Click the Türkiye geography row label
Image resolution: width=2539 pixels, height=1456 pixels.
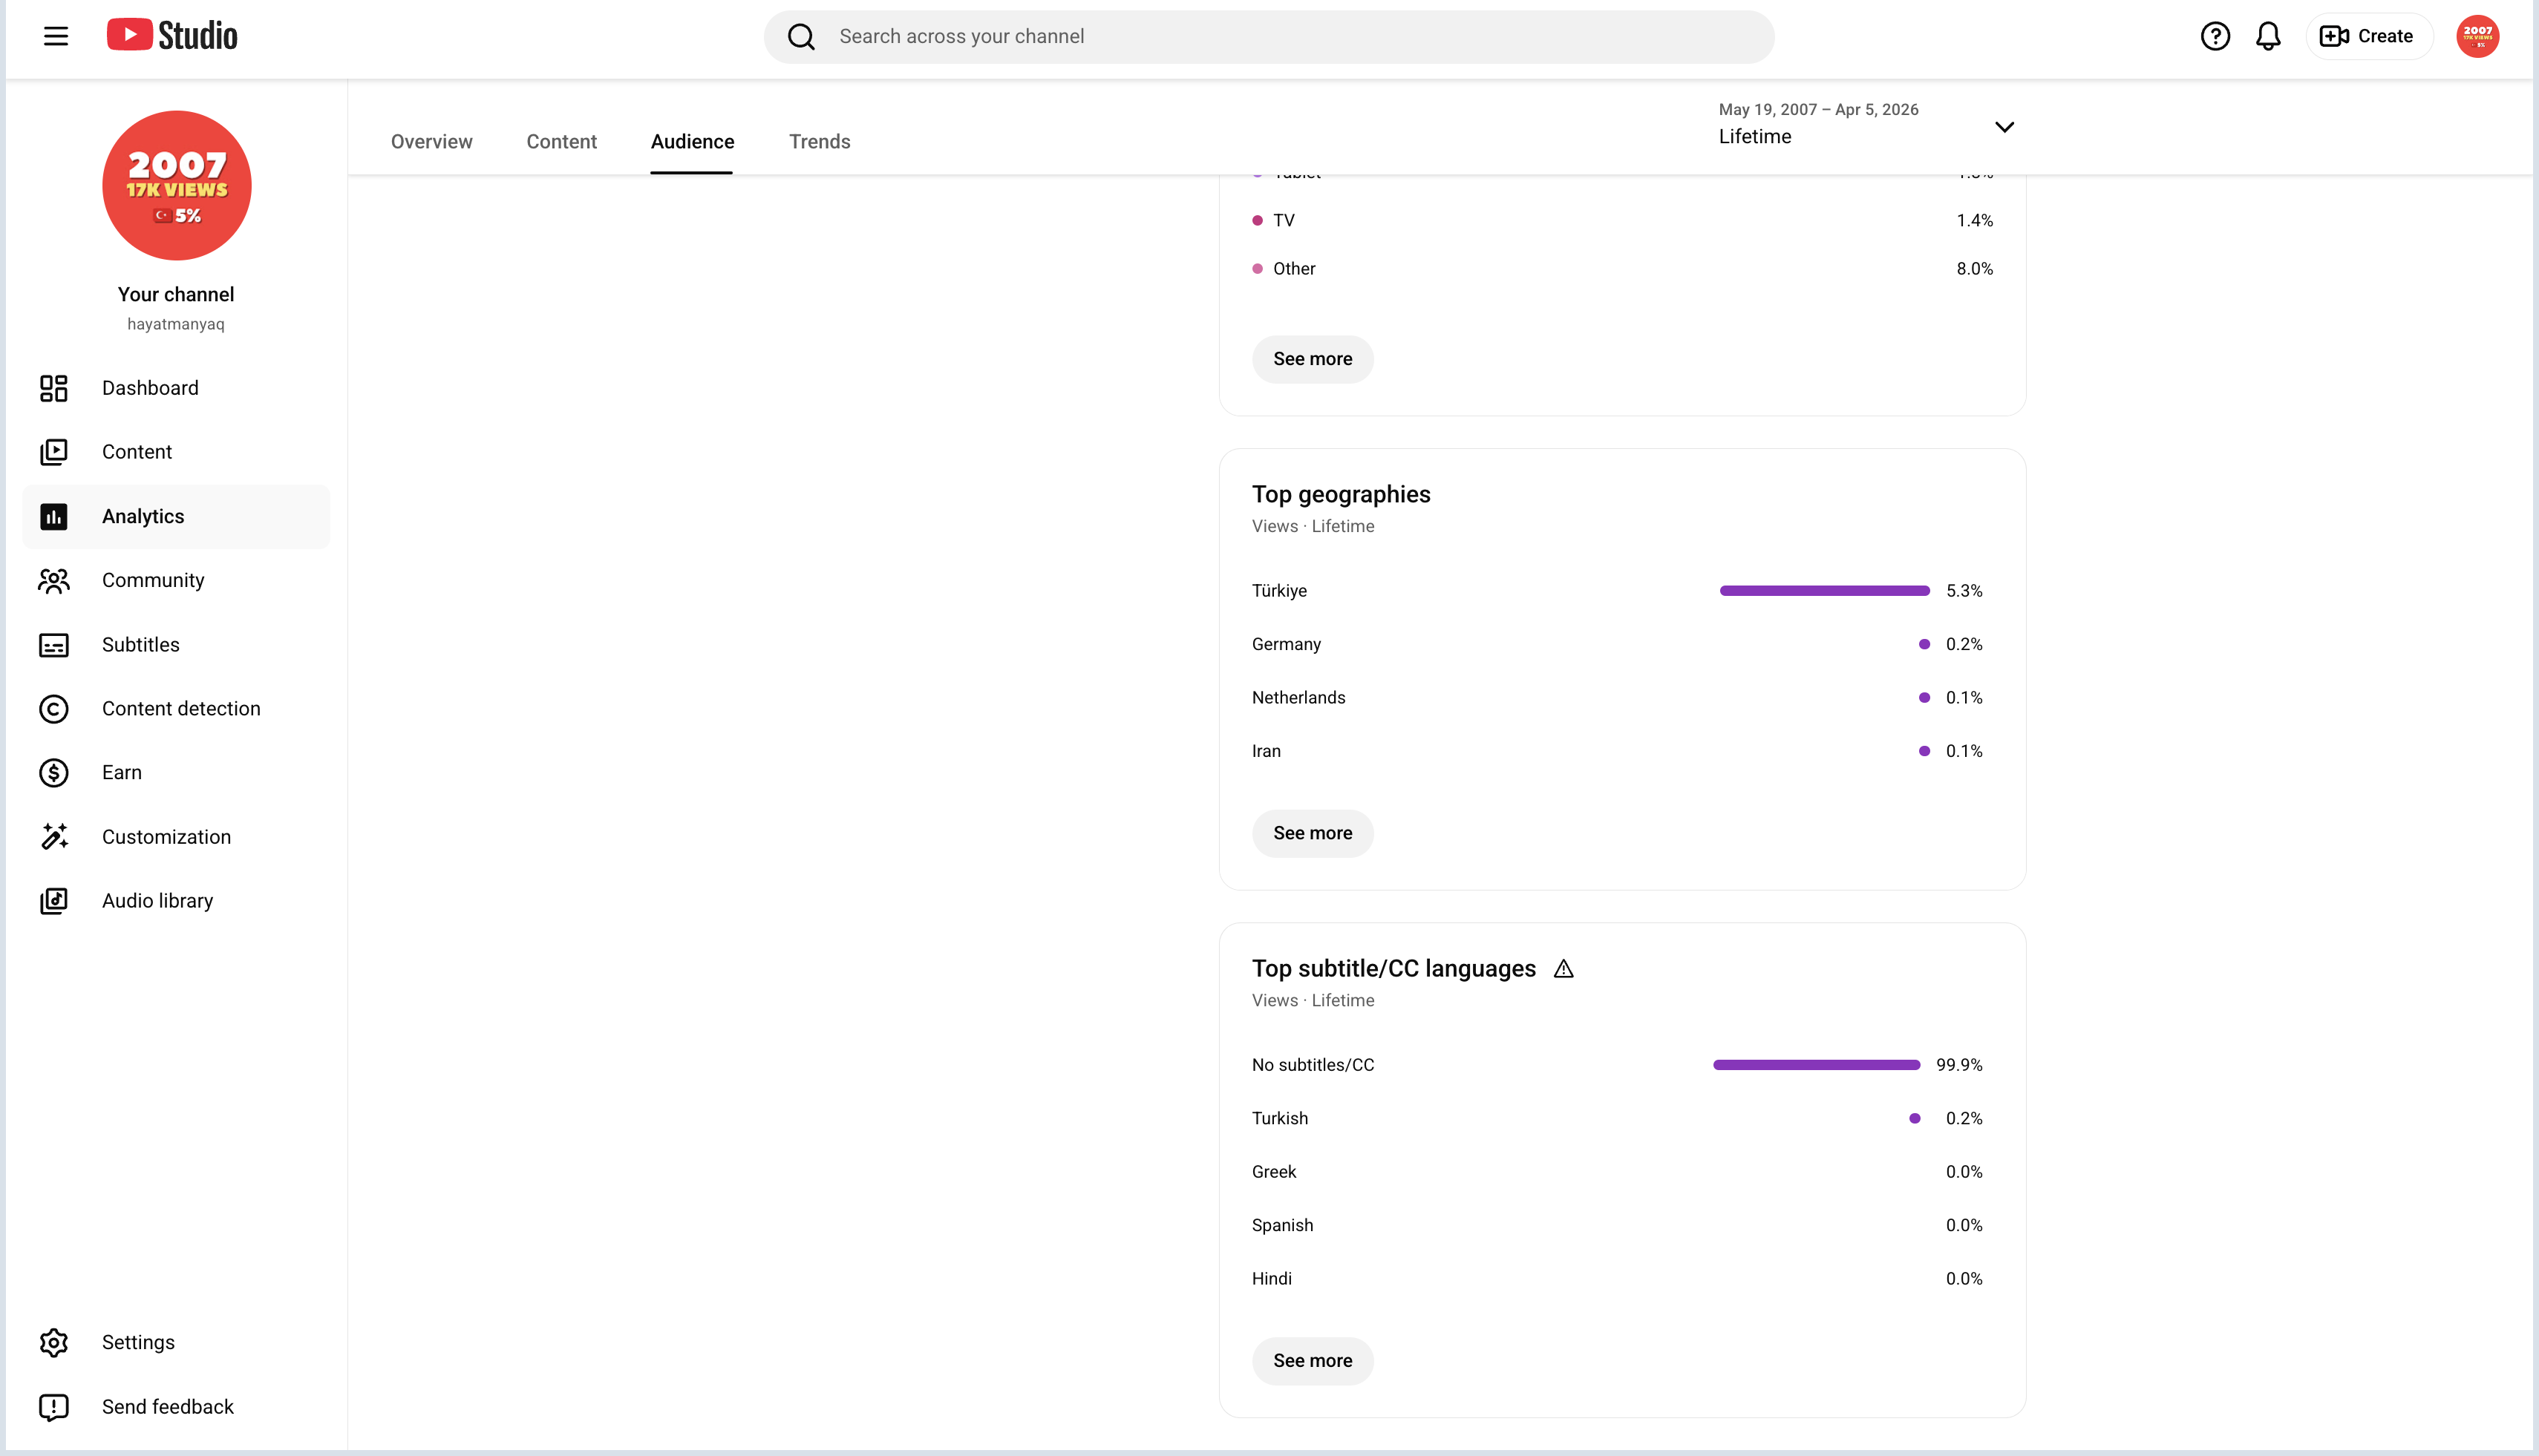(1279, 591)
